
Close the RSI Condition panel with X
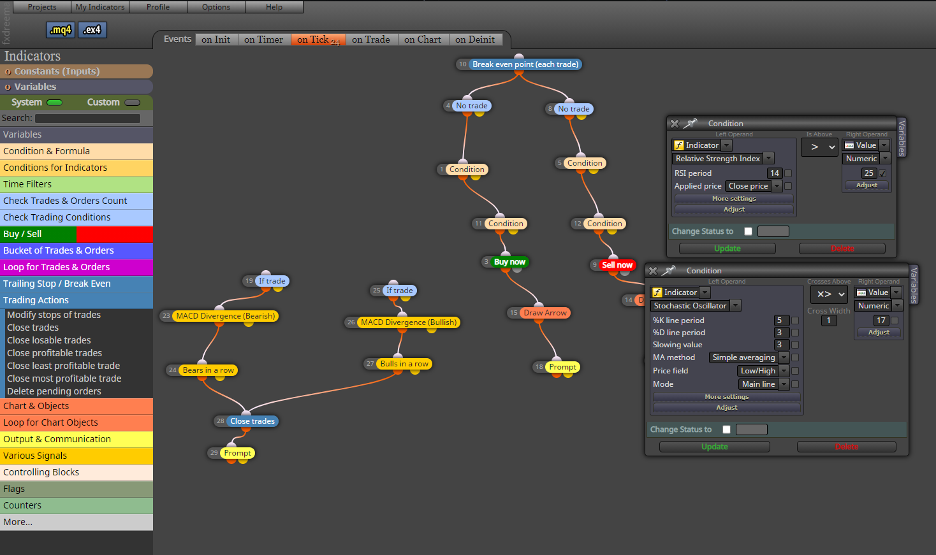click(675, 124)
